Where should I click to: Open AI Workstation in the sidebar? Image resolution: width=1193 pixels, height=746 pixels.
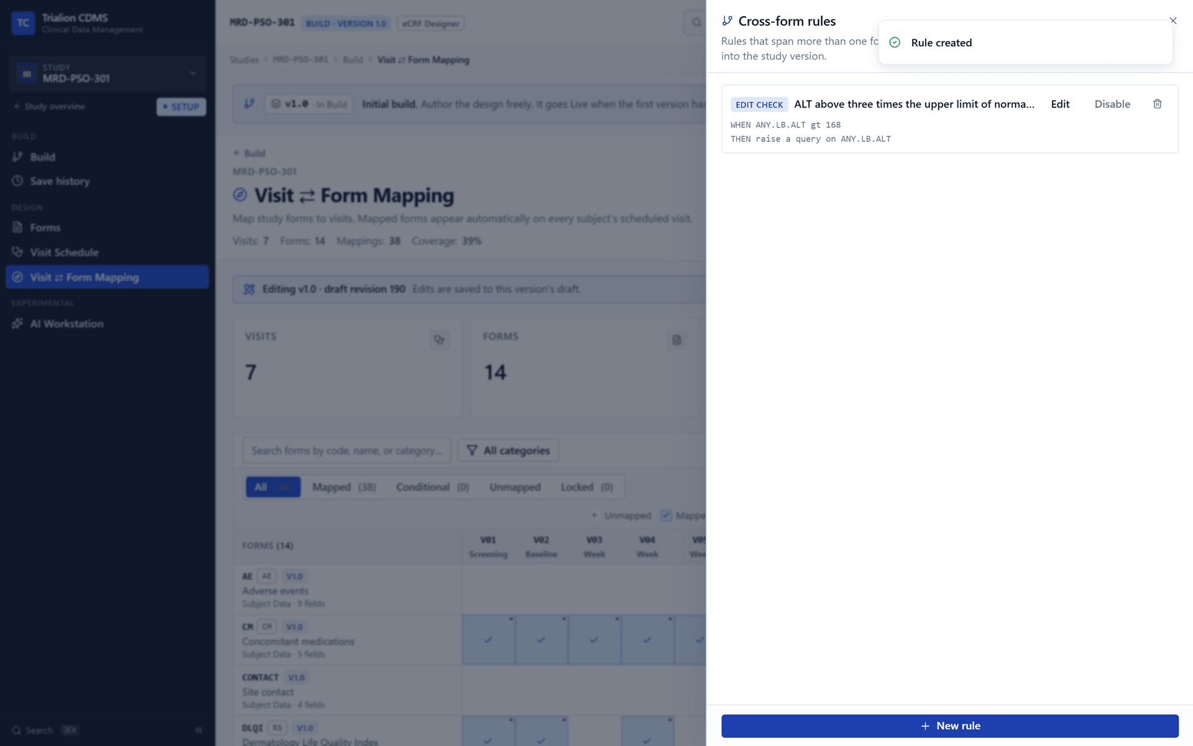(x=107, y=324)
